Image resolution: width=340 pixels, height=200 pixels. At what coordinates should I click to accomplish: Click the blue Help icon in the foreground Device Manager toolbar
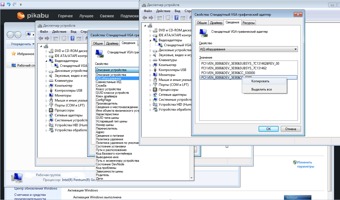[x=176, y=18]
